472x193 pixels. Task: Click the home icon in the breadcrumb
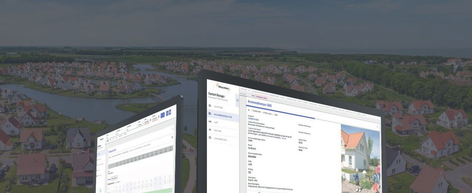(x=249, y=110)
